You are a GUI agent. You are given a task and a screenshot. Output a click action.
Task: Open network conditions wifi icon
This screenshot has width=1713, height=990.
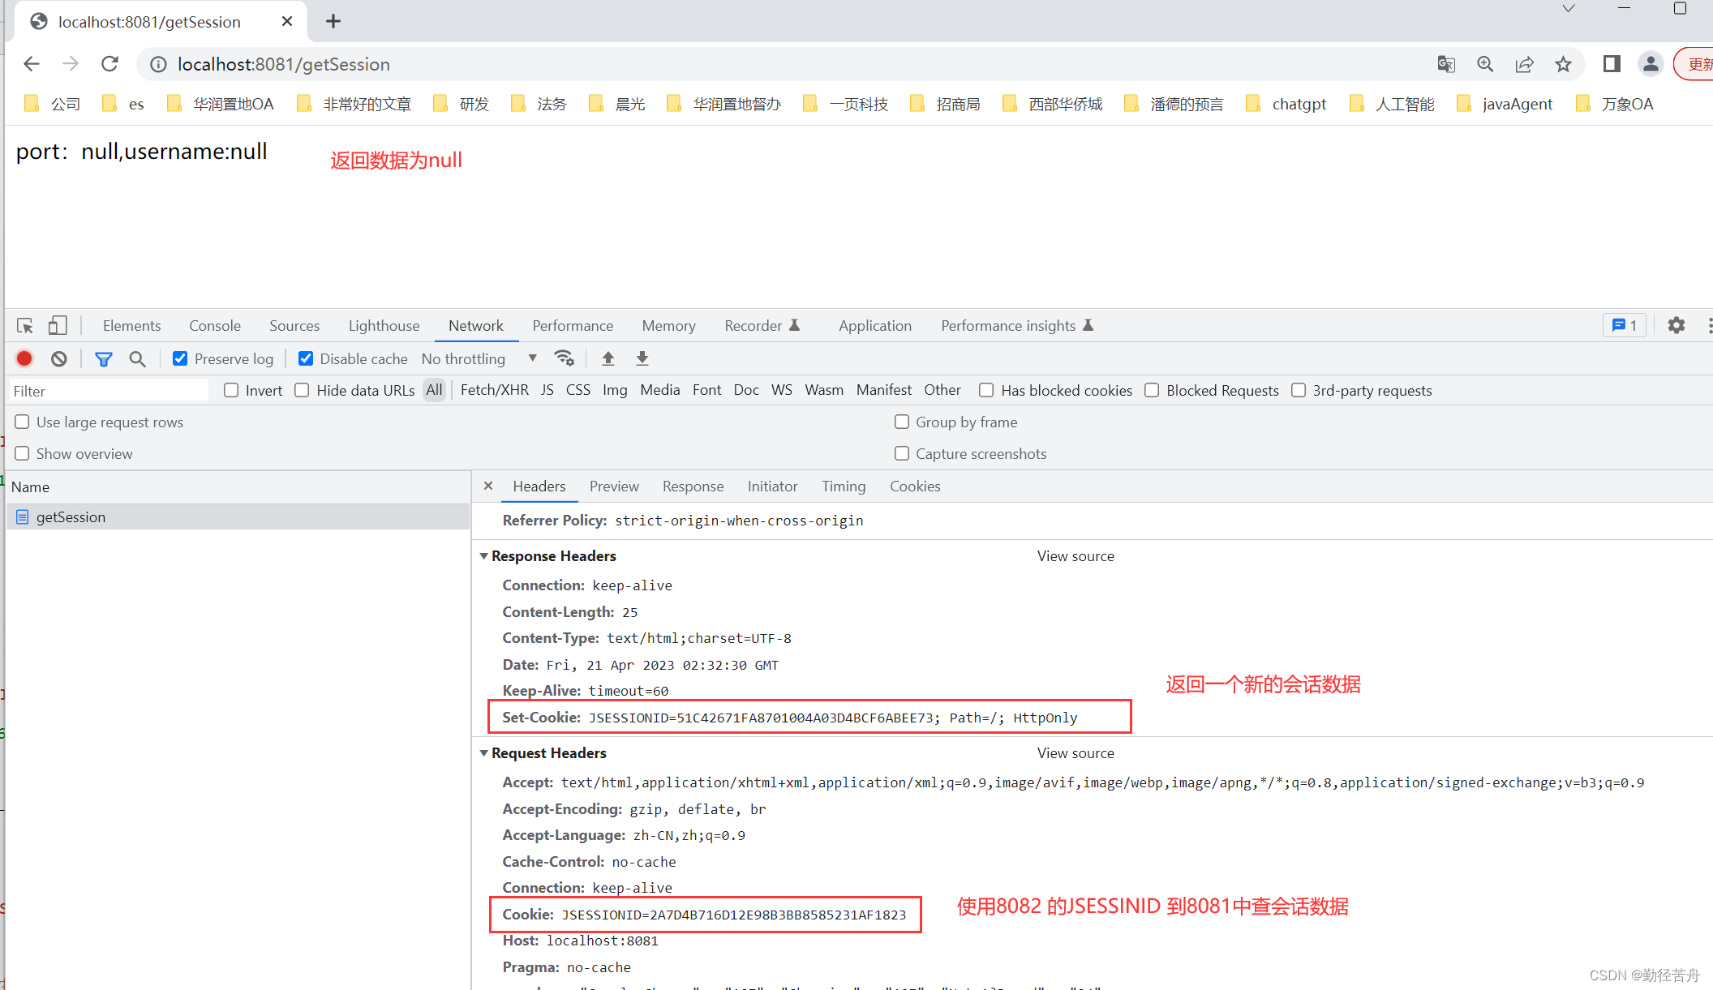564,358
